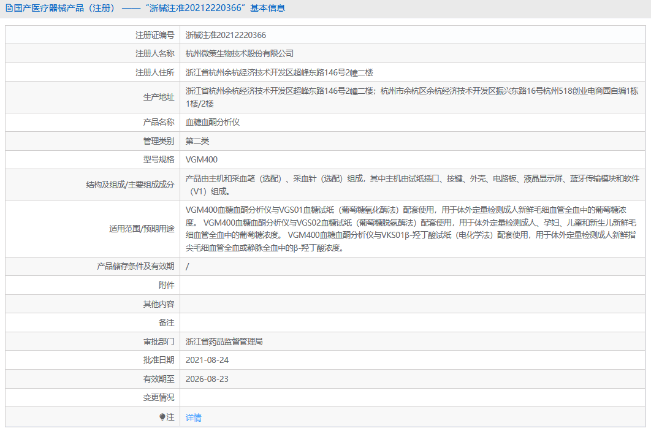Click the document icon in the page header
The image size is (651, 431).
9,9
